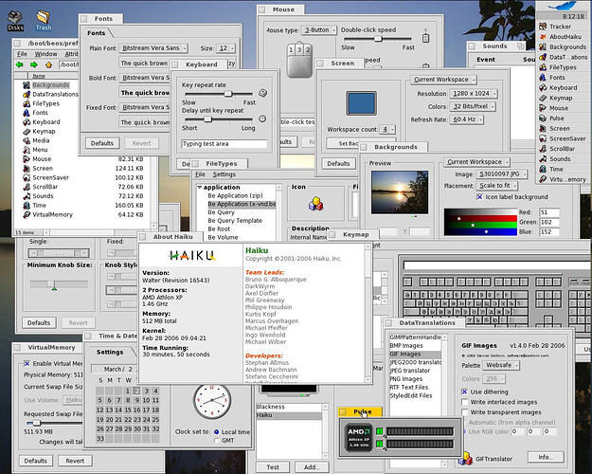Screen dimensions: 592x474
Task: Toggle CPU 2 button in Pulse
Action: 380,444
